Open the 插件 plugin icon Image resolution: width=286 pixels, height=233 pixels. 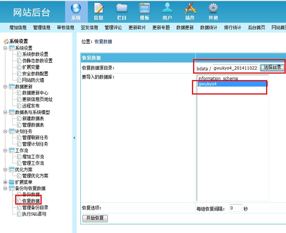(190, 8)
